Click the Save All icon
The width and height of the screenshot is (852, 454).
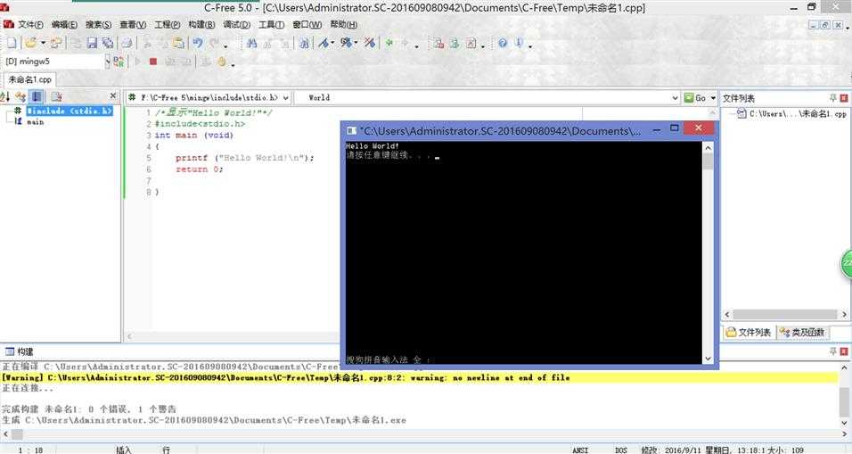point(108,43)
